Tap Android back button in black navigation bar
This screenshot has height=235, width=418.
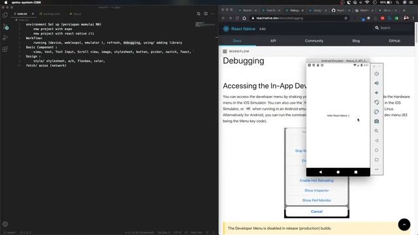point(321,172)
